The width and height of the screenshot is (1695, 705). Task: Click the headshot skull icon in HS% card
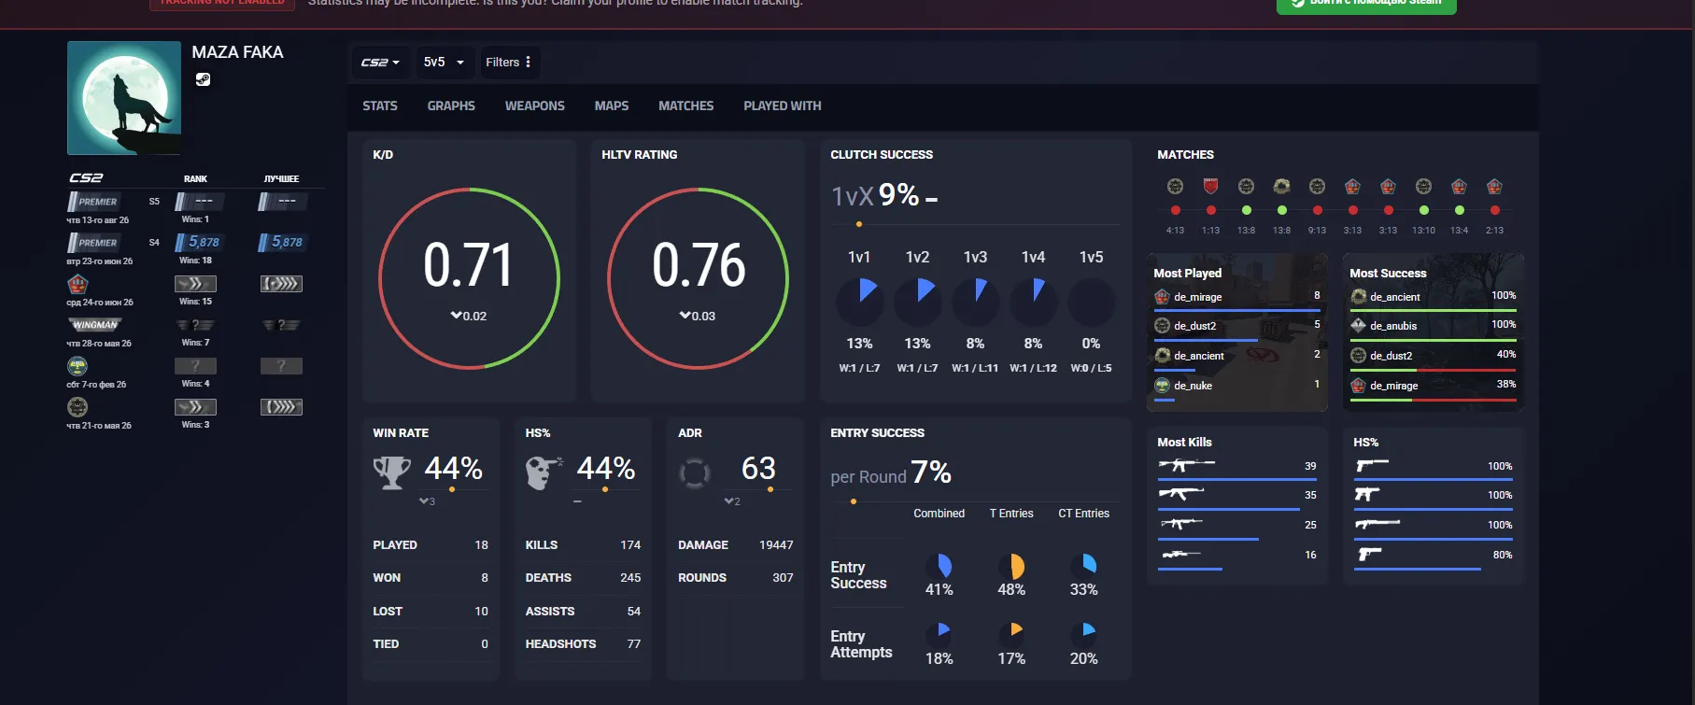pos(544,472)
